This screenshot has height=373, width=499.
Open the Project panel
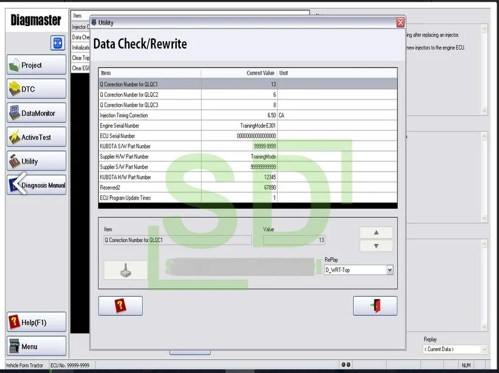click(x=36, y=64)
